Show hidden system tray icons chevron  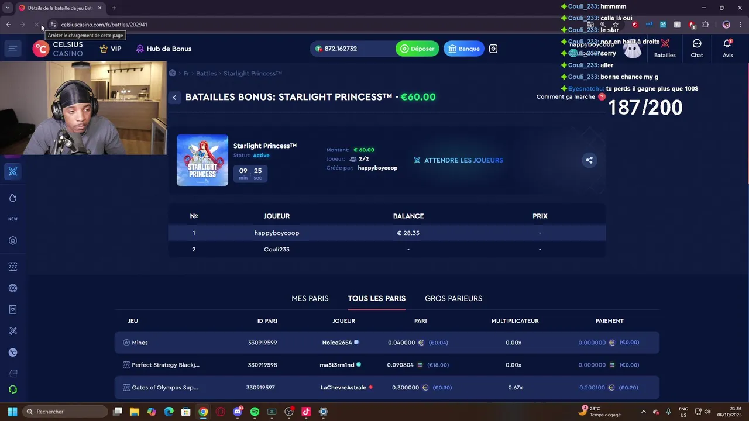pyautogui.click(x=644, y=412)
